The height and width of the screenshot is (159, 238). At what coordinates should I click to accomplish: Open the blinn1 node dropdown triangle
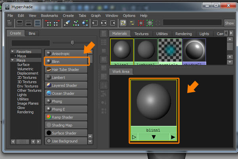click(x=154, y=137)
